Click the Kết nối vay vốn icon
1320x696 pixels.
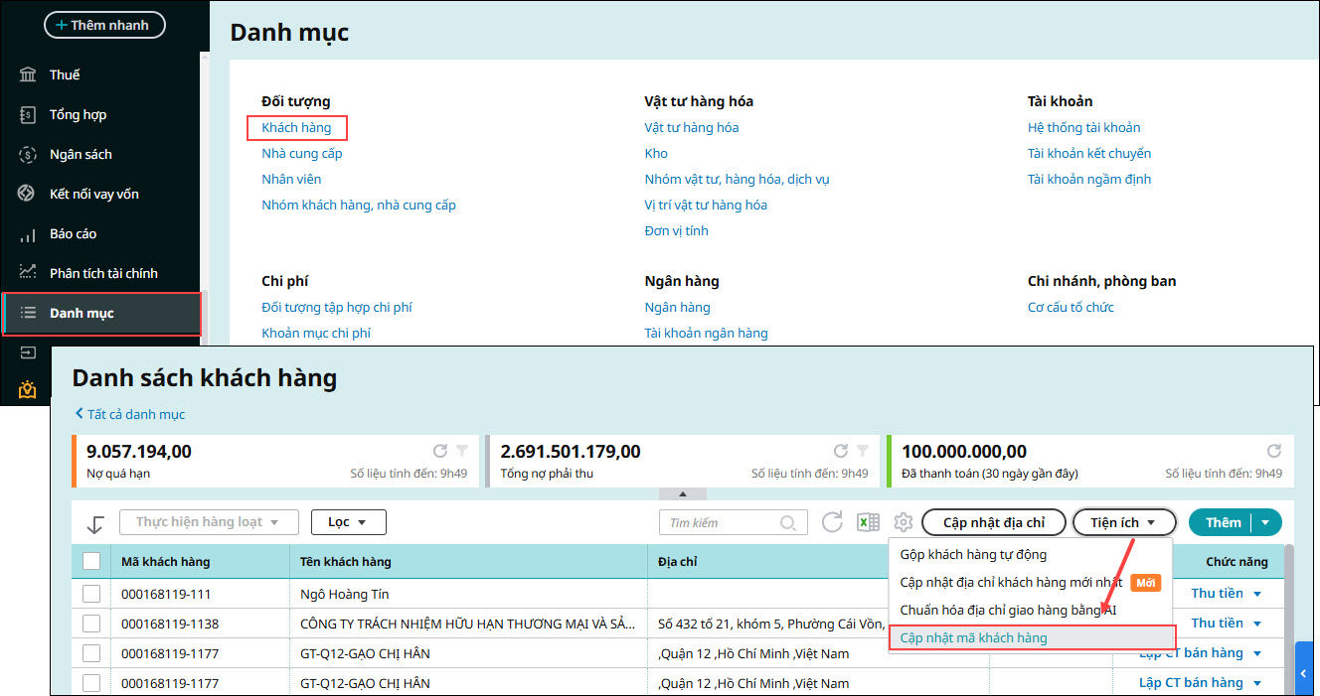(28, 194)
